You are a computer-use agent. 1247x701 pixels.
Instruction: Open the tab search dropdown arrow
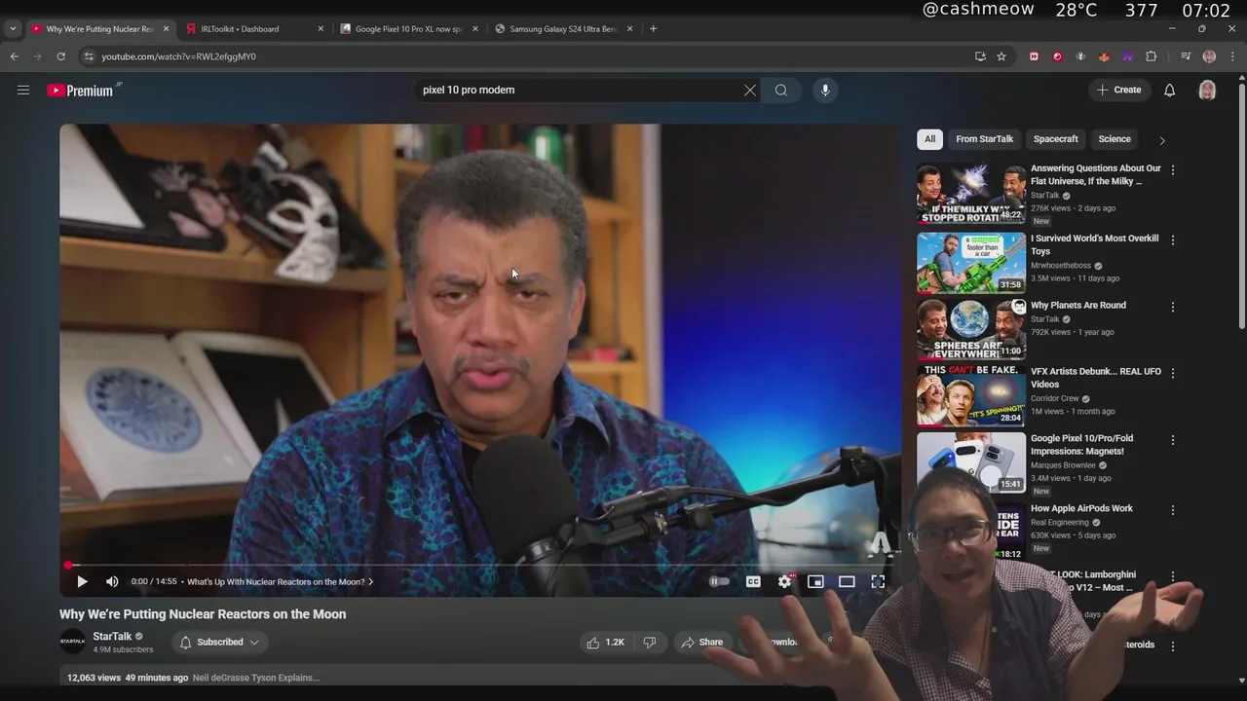pyautogui.click(x=12, y=29)
